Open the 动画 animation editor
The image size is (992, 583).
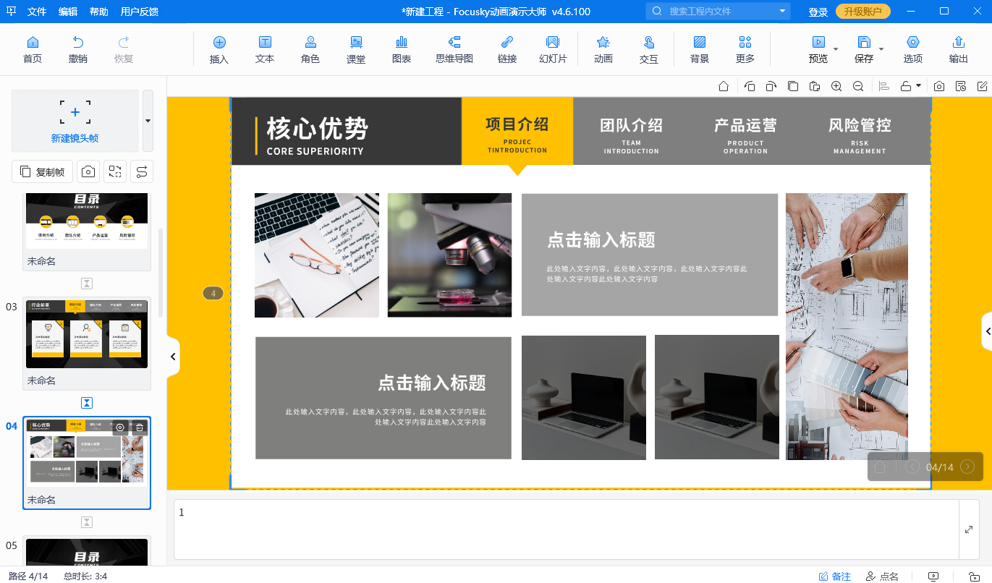coord(603,49)
